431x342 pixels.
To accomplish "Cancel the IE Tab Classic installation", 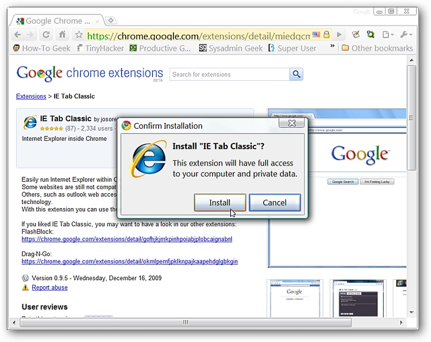I will pyautogui.click(x=274, y=202).
